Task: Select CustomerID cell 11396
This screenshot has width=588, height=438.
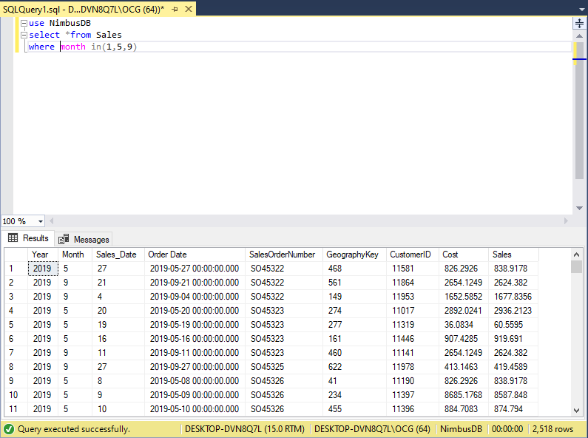Action: point(413,409)
